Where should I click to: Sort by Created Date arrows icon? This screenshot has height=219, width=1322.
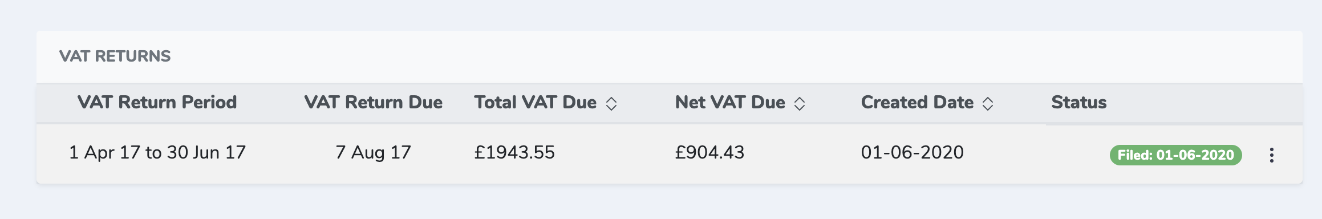tap(988, 103)
